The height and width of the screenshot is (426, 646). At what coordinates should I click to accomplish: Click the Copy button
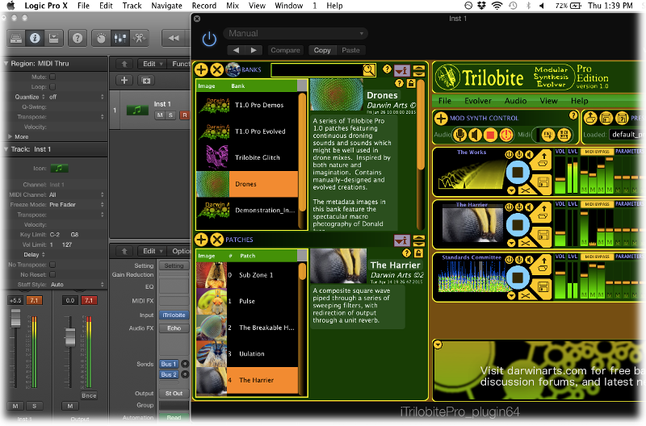[322, 50]
